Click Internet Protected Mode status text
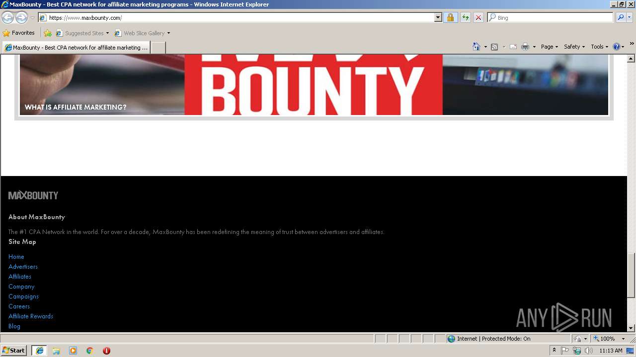This screenshot has width=636, height=357. pos(493,339)
